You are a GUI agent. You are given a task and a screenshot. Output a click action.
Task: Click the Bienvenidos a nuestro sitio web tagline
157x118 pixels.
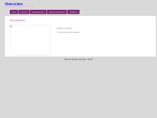coord(19,6)
